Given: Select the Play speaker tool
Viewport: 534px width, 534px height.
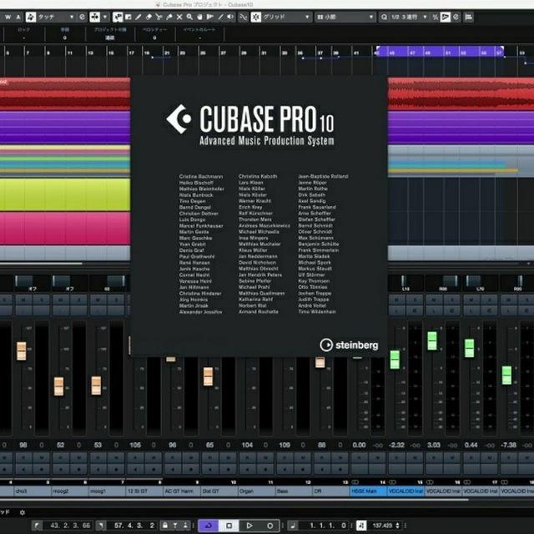Looking at the screenshot, I should [x=231, y=17].
